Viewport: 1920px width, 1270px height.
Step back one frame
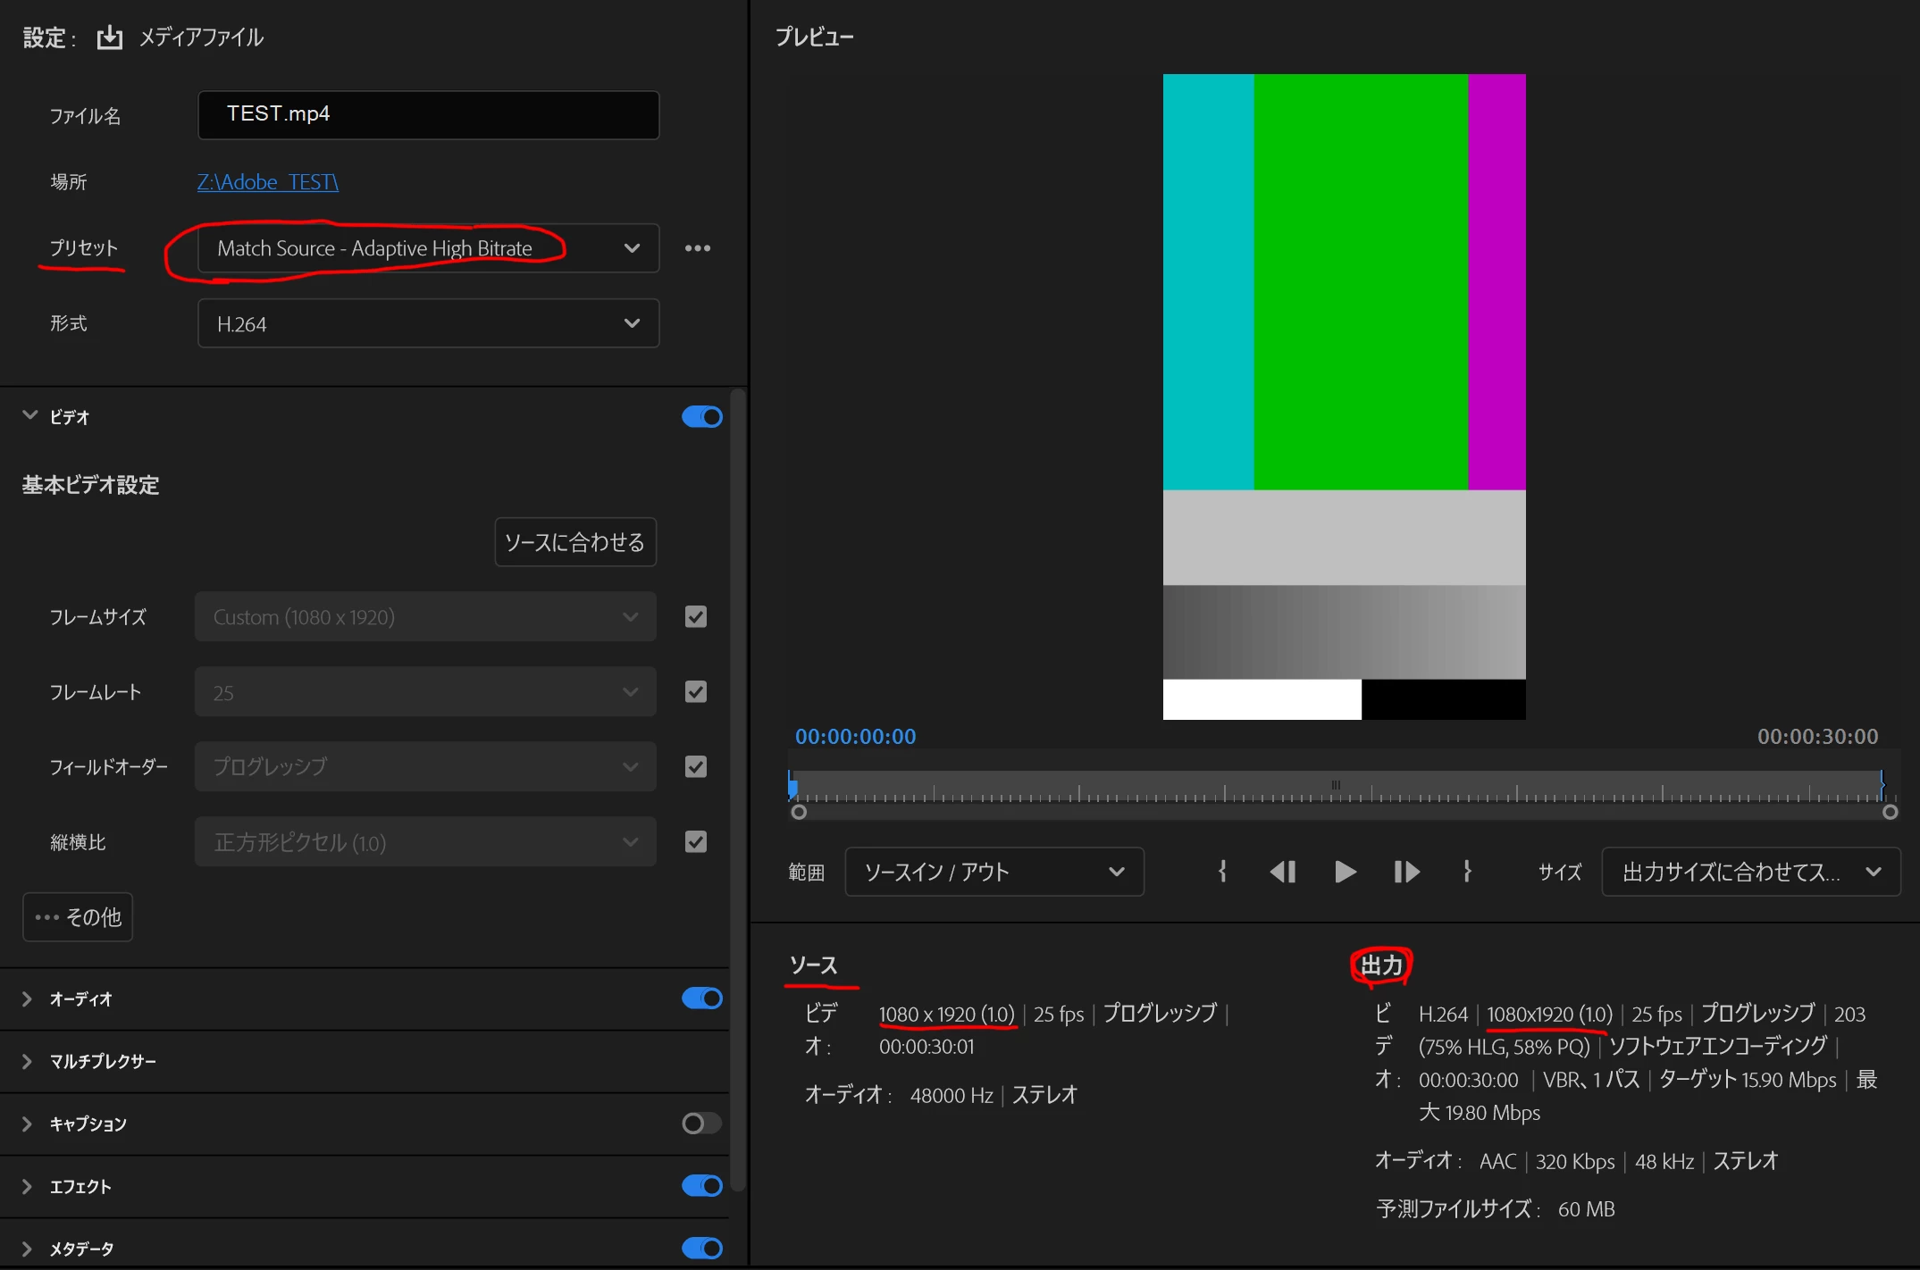pyautogui.click(x=1283, y=872)
